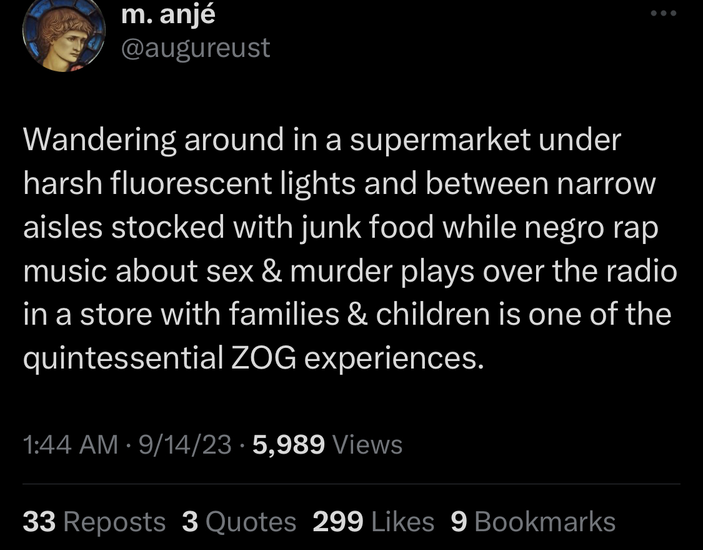Click the line starting with "Wandering around"
Viewport: 703px width, 550px height.
[322, 140]
